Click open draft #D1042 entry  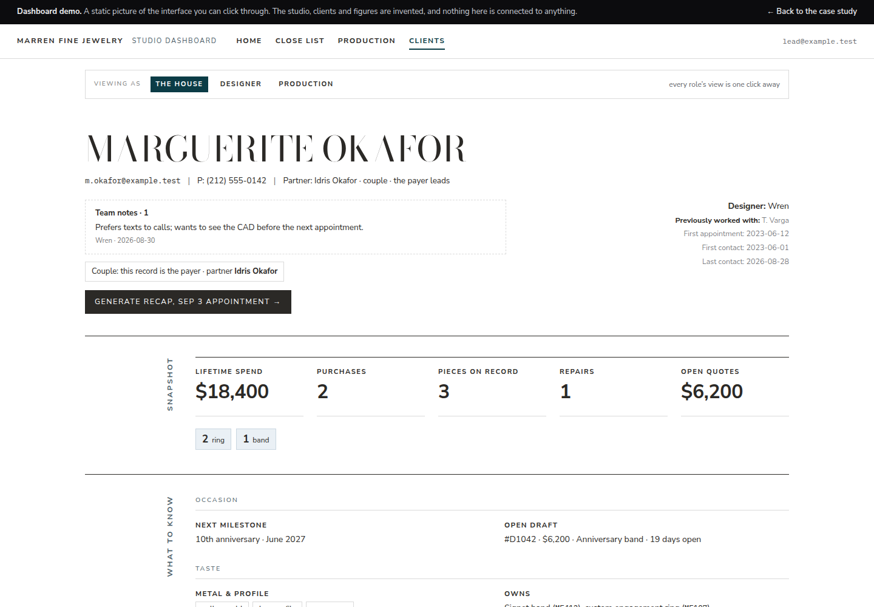click(603, 540)
